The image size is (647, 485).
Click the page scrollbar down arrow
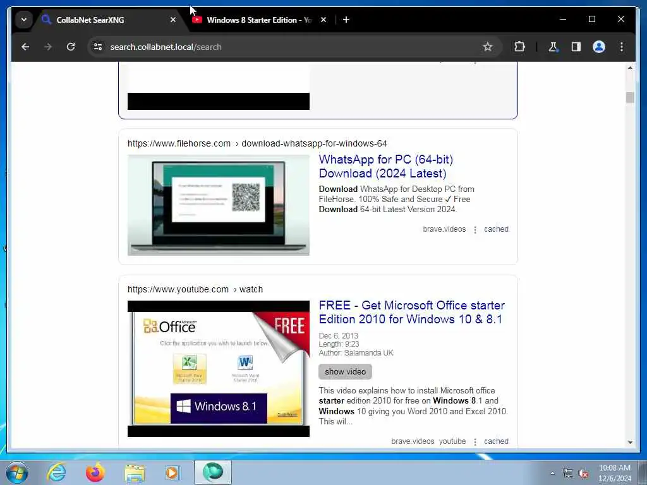(630, 443)
